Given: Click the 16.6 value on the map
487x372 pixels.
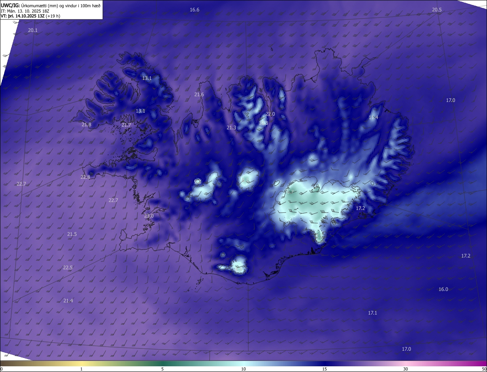Looking at the screenshot, I should coord(194,10).
